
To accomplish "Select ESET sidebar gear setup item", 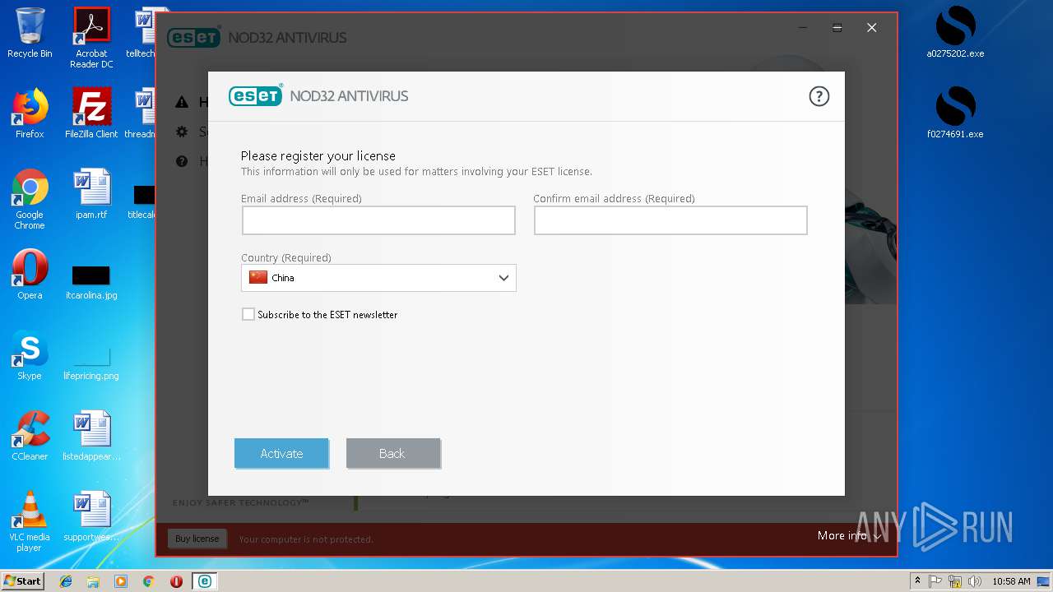I will click(x=182, y=132).
